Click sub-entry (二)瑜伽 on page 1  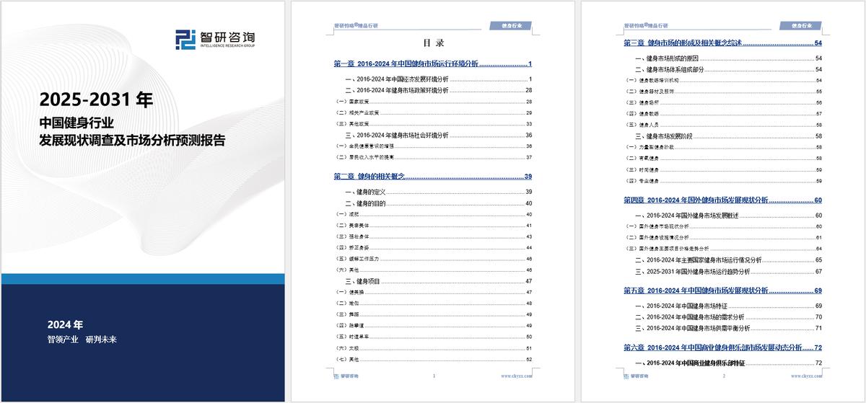433,304
